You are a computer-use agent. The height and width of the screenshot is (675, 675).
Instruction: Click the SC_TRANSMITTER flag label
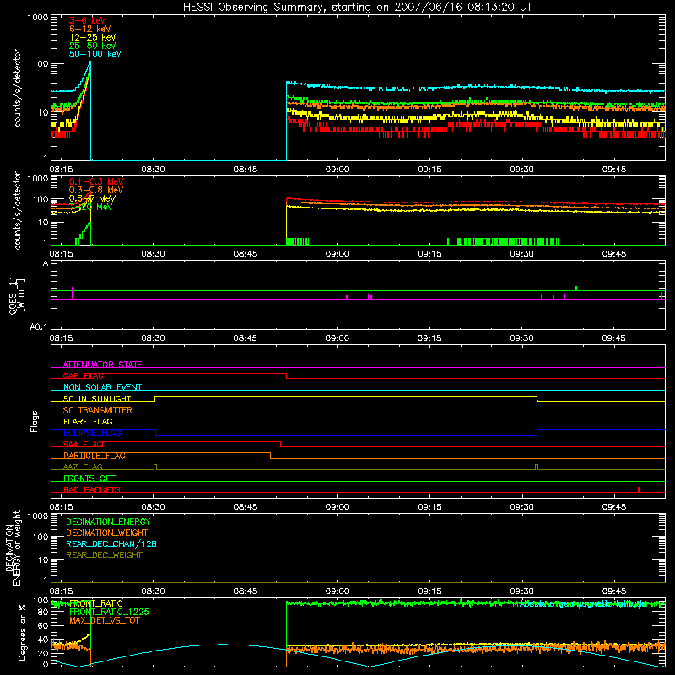[98, 410]
